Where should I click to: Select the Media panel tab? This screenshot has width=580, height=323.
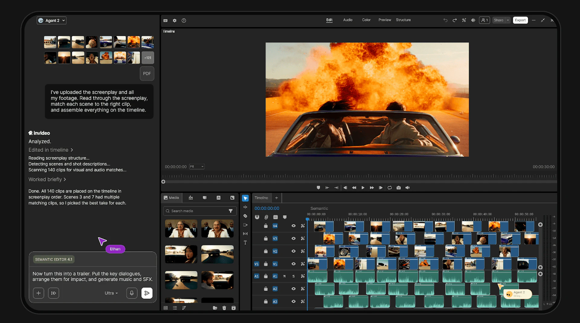coord(171,198)
